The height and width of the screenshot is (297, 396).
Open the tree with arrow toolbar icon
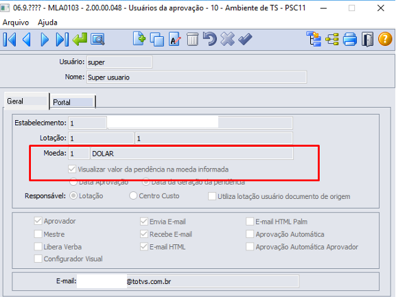314,39
